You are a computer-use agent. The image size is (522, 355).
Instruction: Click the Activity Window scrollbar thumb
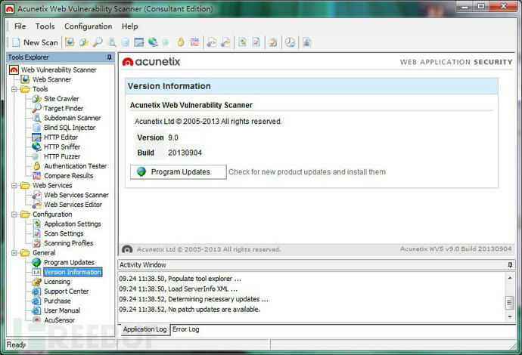(510, 302)
